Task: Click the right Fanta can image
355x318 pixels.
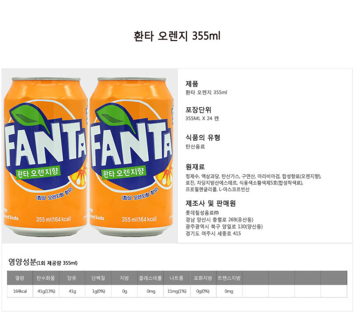Action: (131, 157)
